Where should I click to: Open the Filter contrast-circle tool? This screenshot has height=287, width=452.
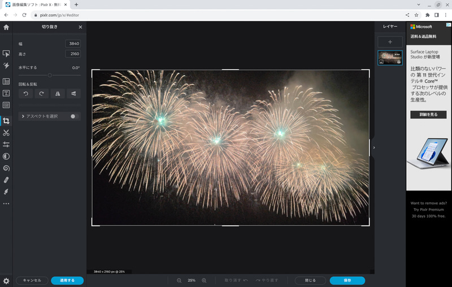pyautogui.click(x=6, y=156)
